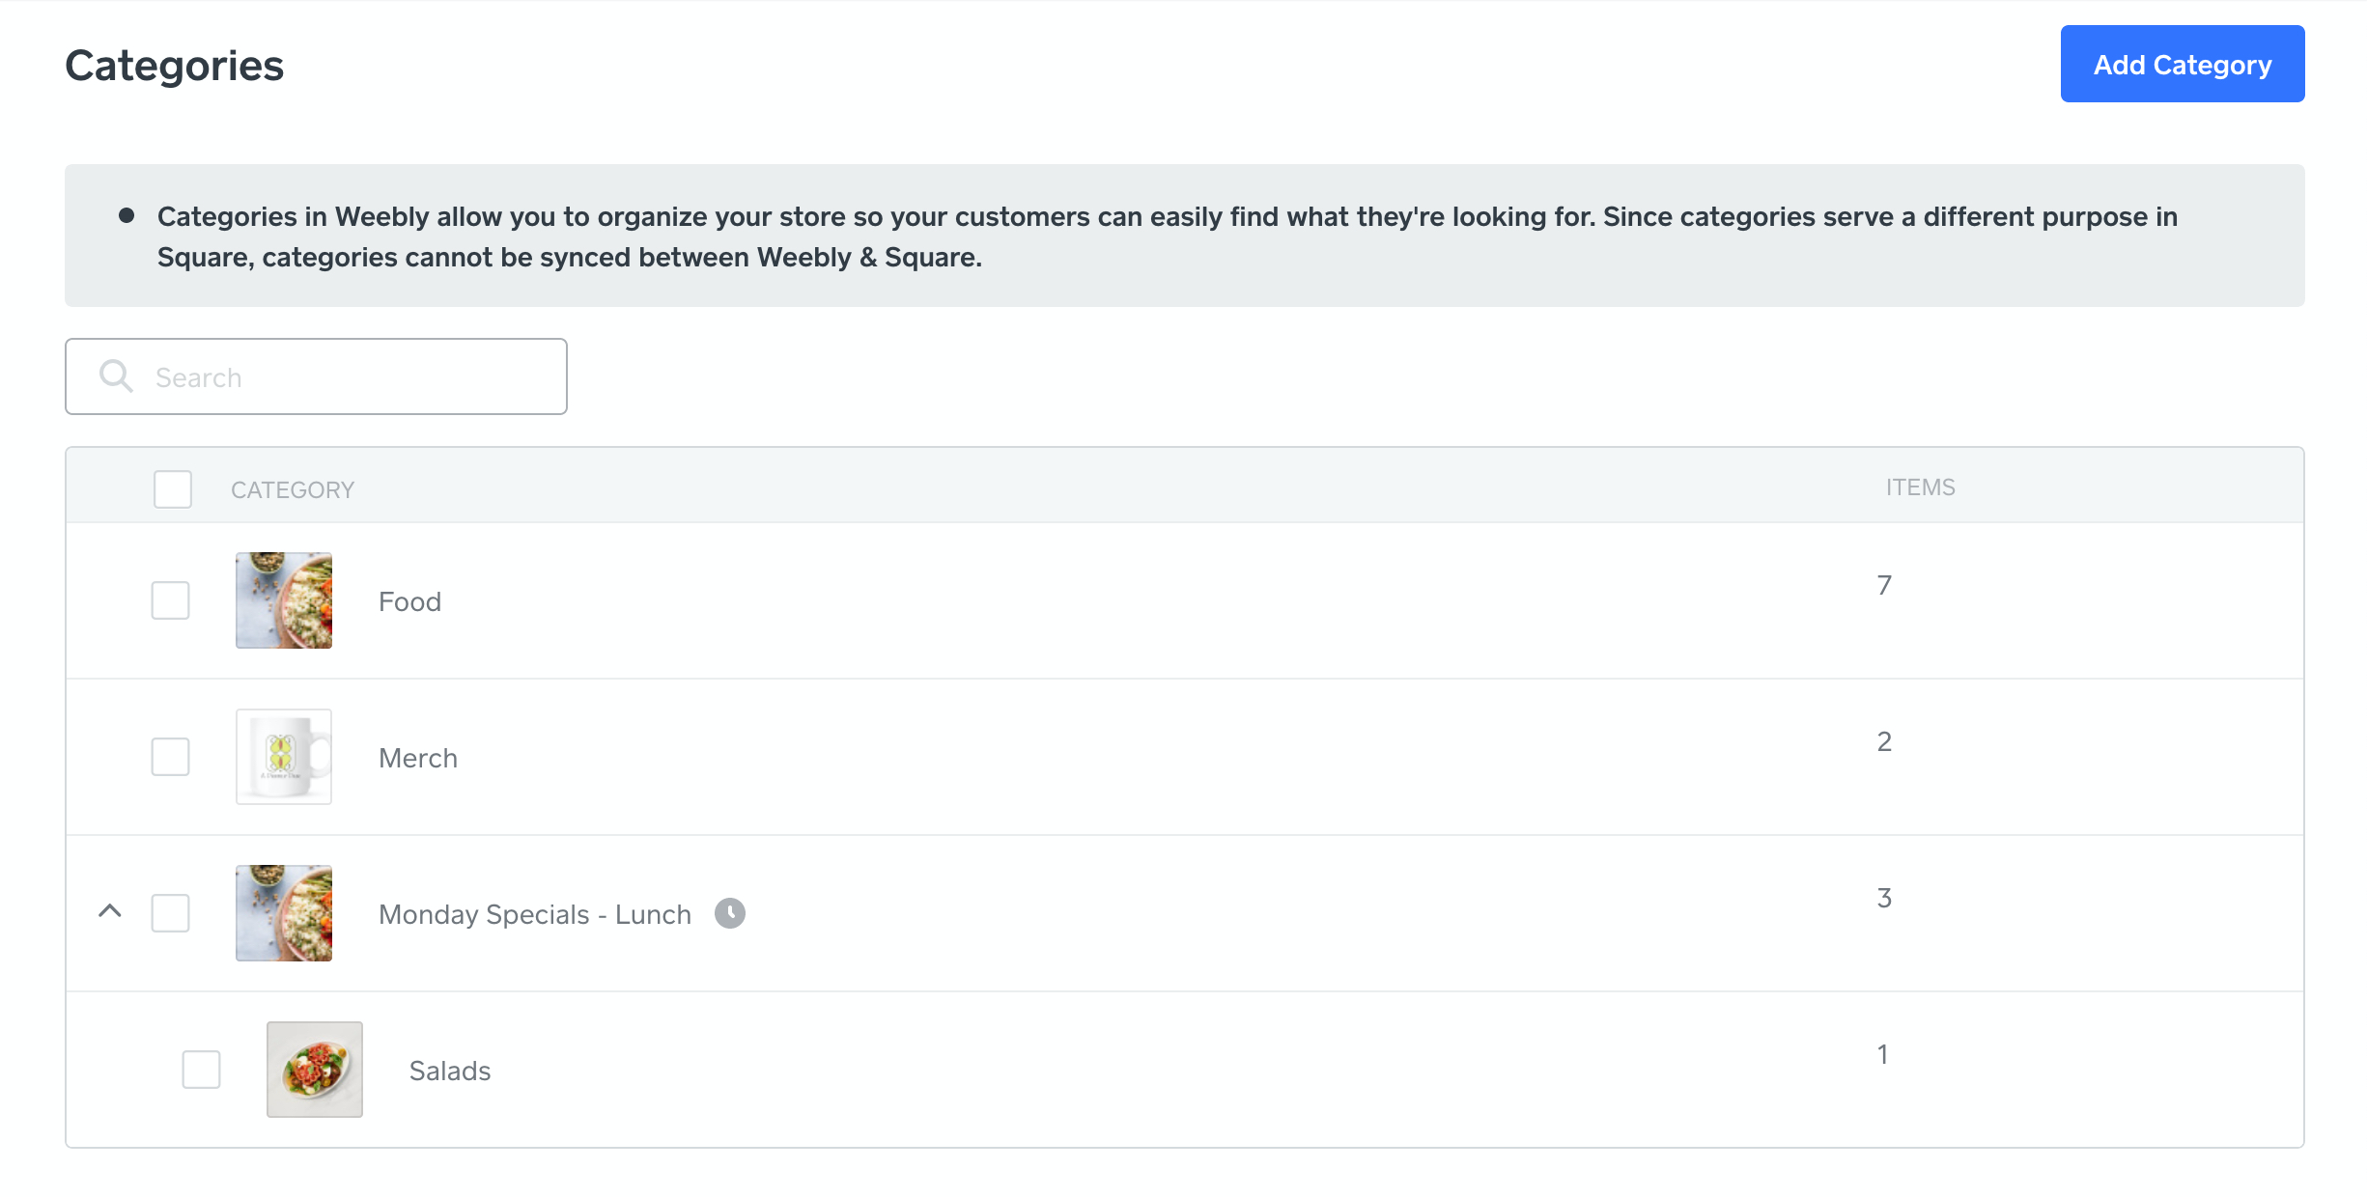The width and height of the screenshot is (2367, 1197).
Task: Click the ITEMS column header
Action: 1920,487
